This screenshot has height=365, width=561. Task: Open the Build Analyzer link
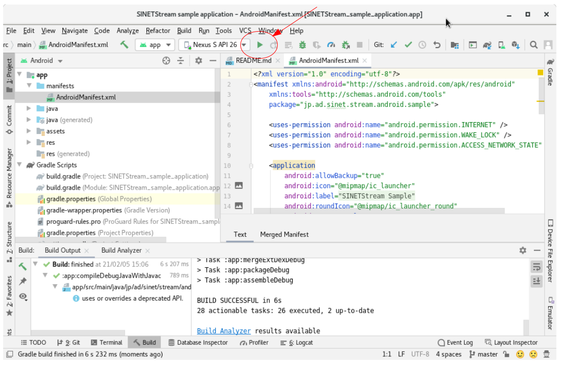pyautogui.click(x=224, y=331)
